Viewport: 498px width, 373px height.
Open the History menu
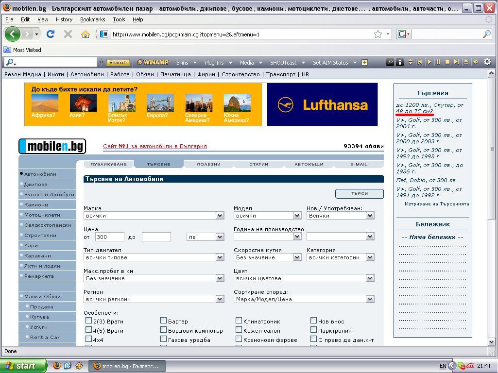64,19
